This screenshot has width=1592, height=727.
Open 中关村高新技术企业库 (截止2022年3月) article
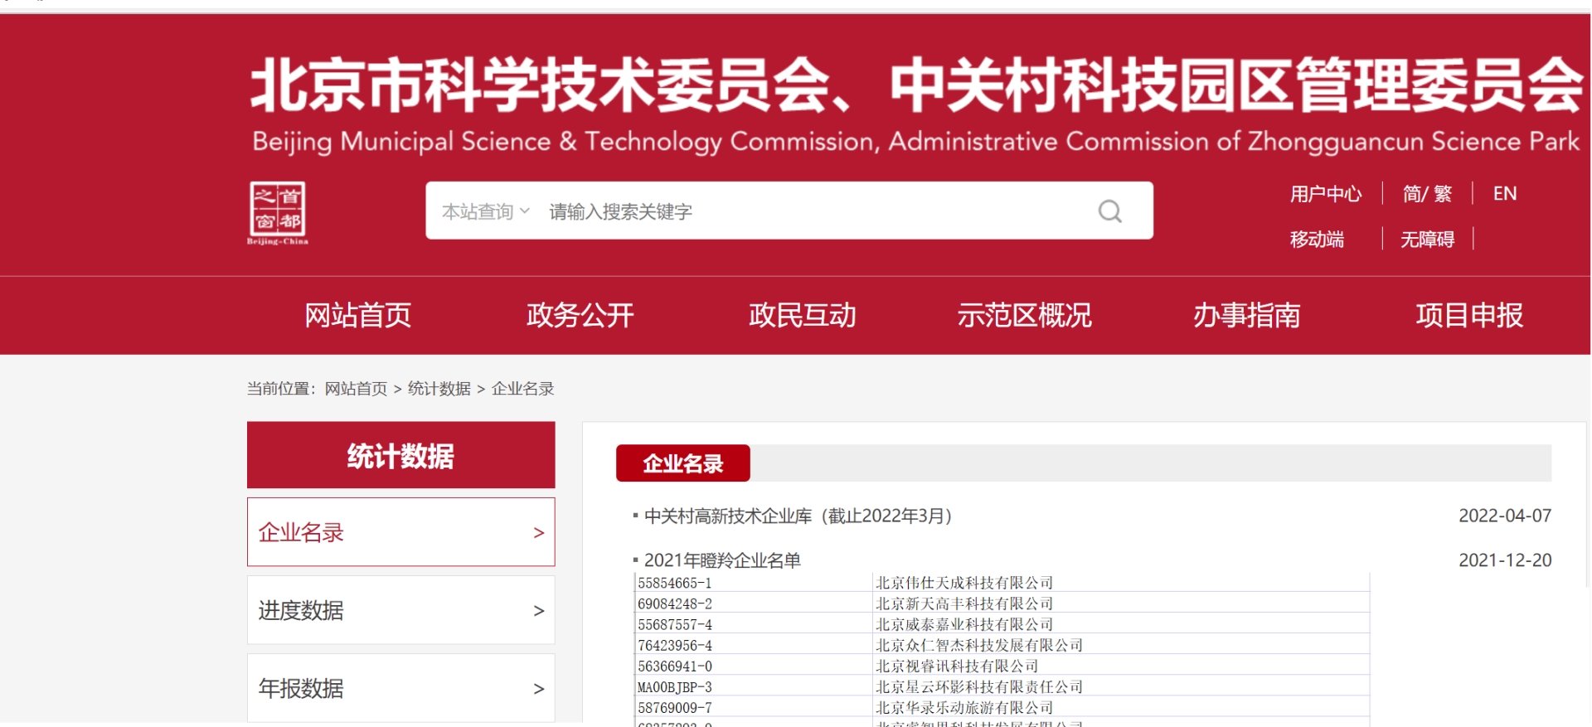(x=798, y=516)
